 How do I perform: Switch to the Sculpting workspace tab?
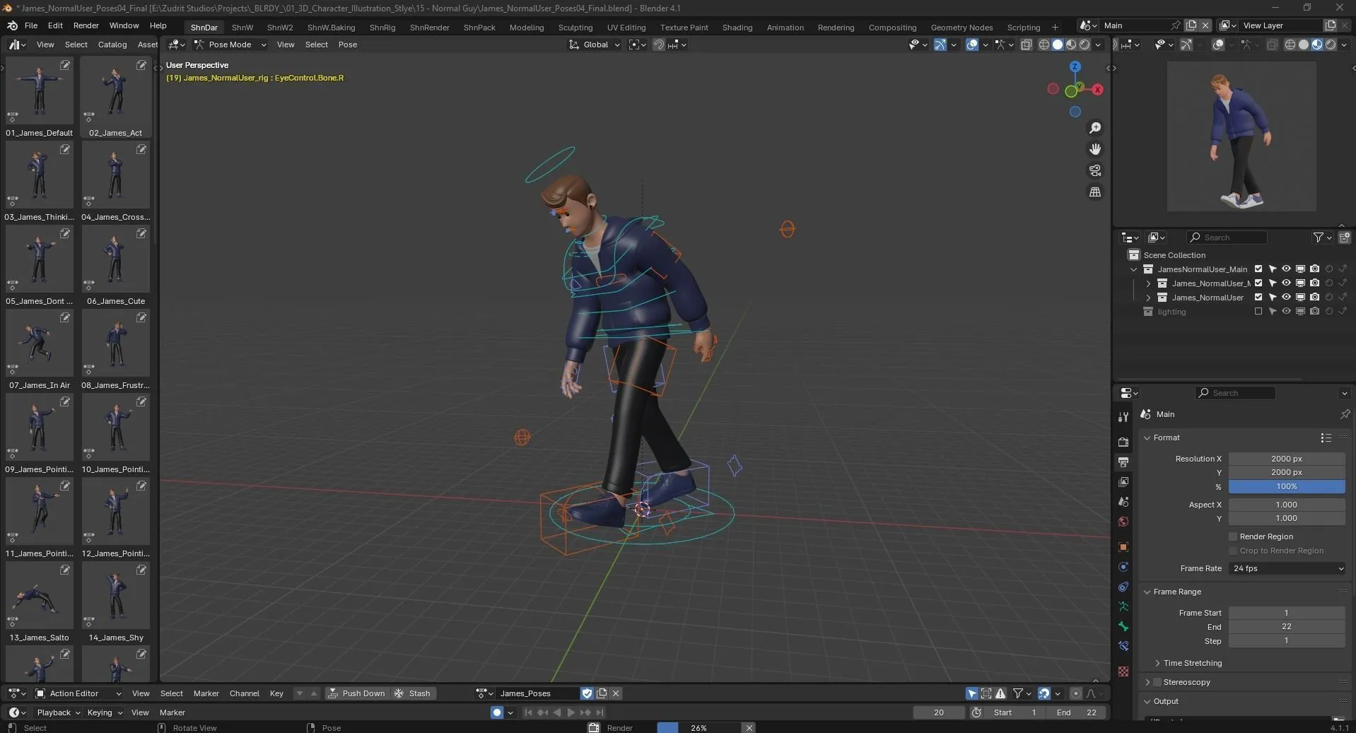click(575, 27)
